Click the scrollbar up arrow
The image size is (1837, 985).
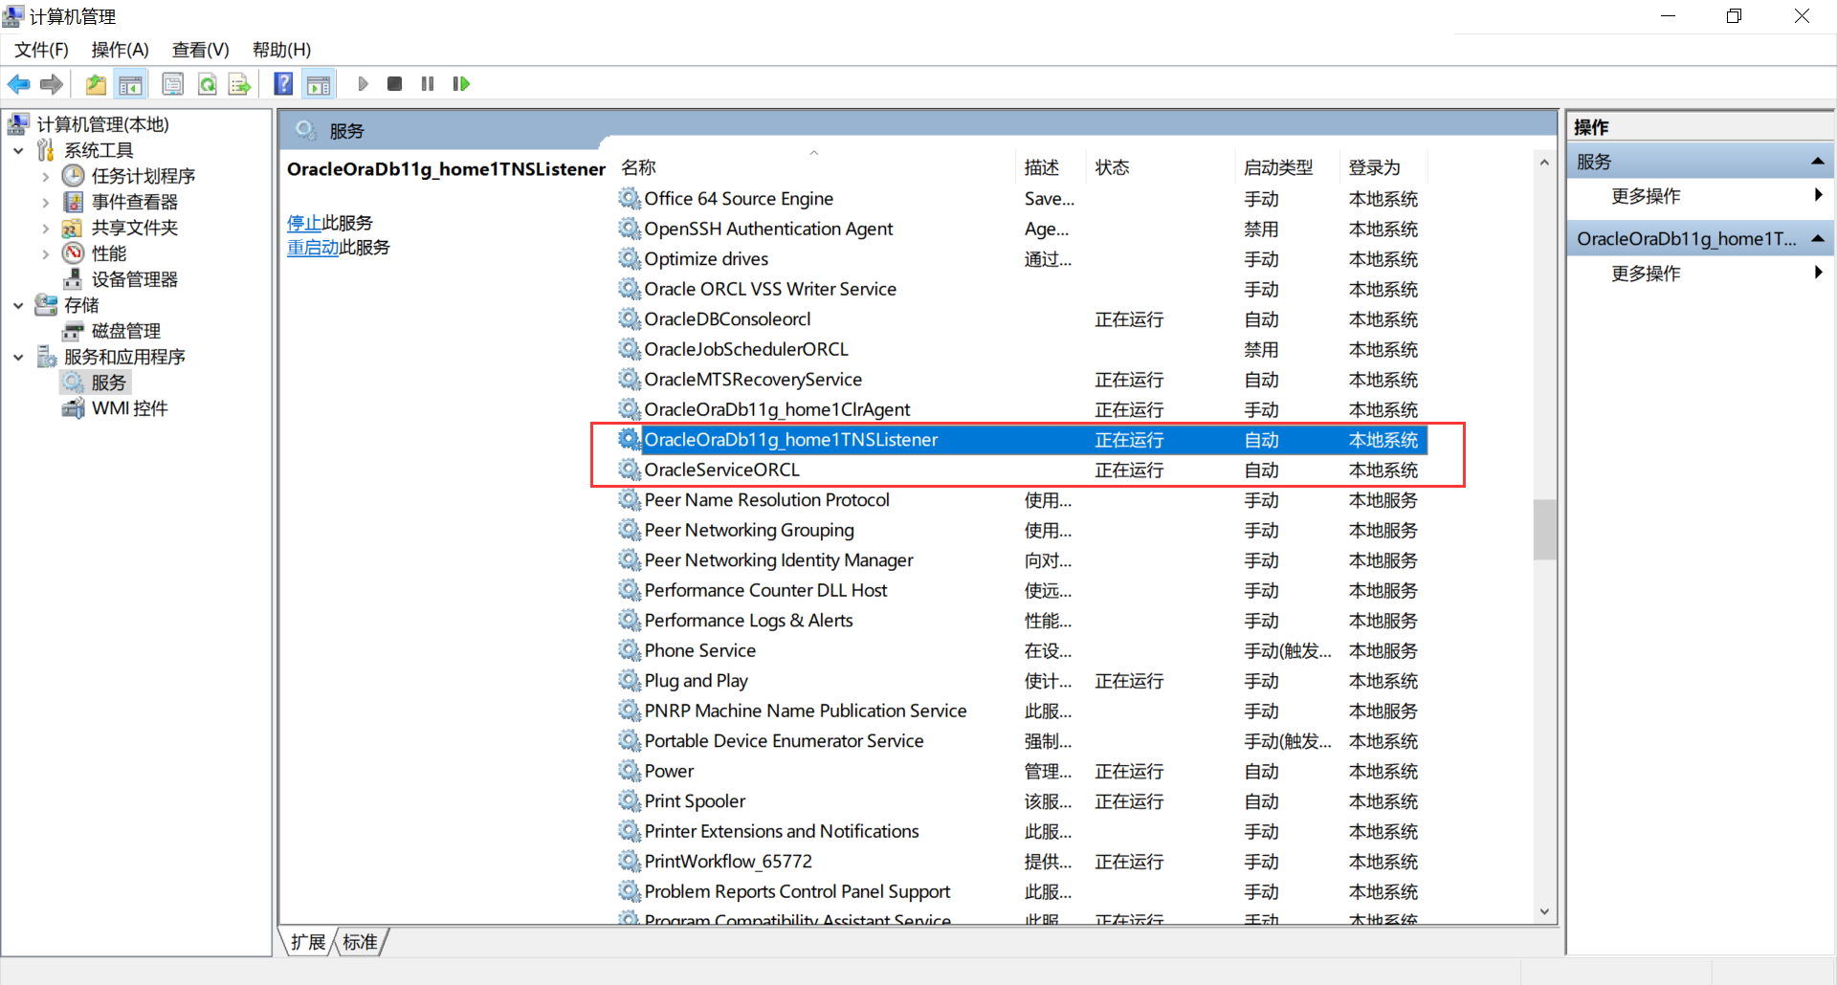tap(1544, 163)
